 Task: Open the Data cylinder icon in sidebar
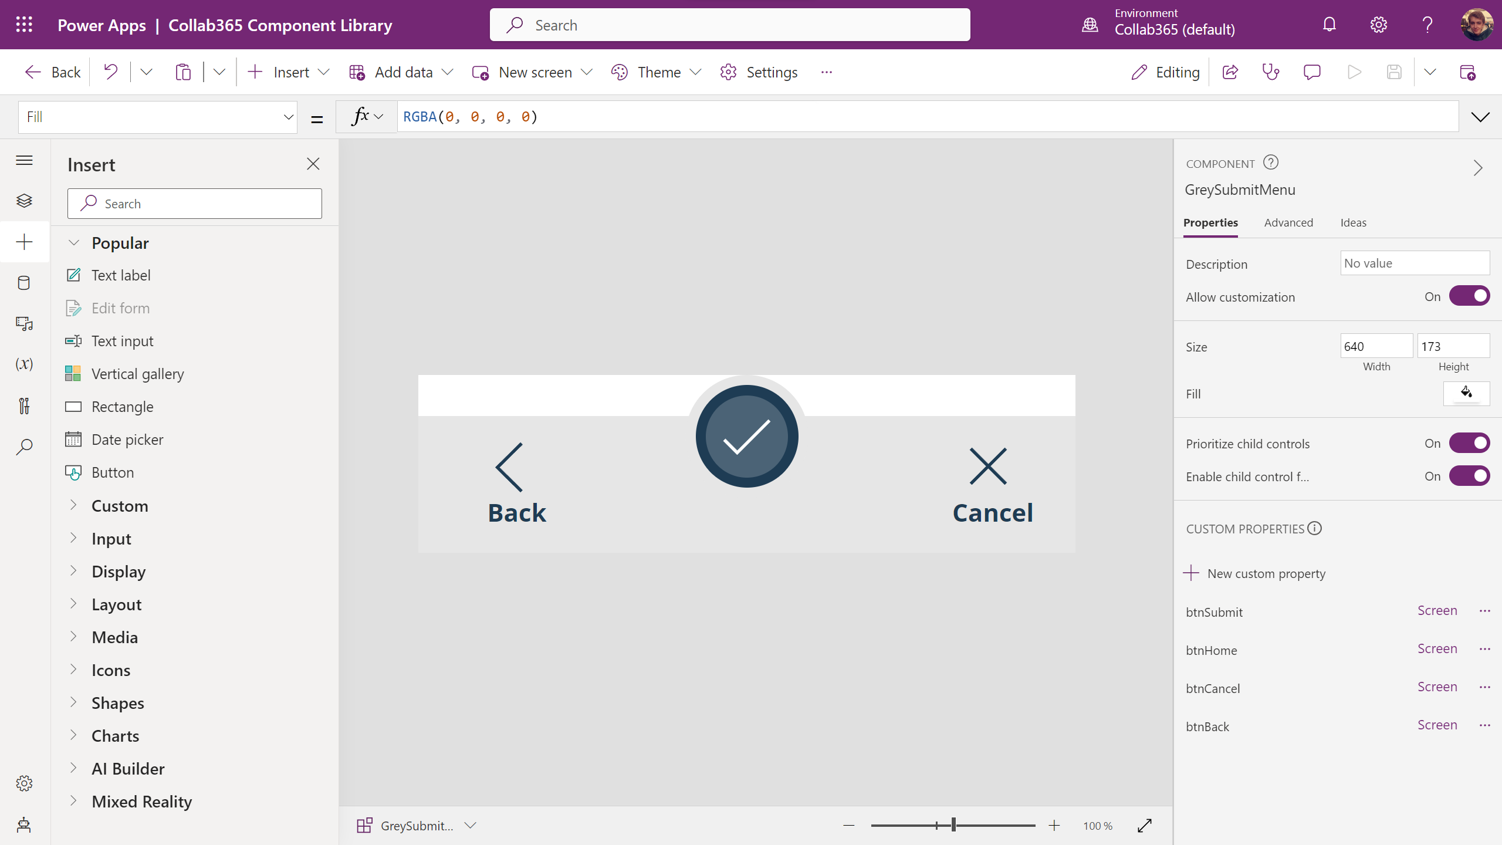click(x=24, y=283)
